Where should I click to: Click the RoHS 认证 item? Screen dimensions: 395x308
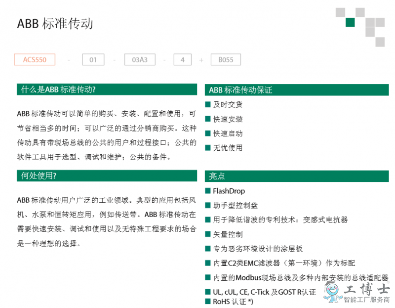tap(229, 302)
